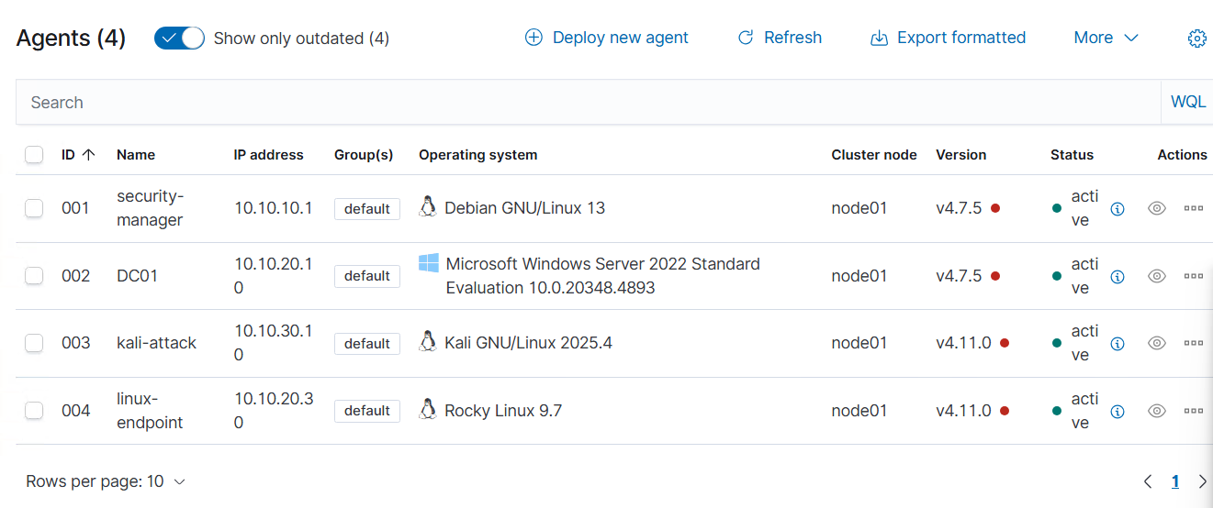Click the Agents (4) heading
Screen dimensions: 1213x508
[71, 39]
